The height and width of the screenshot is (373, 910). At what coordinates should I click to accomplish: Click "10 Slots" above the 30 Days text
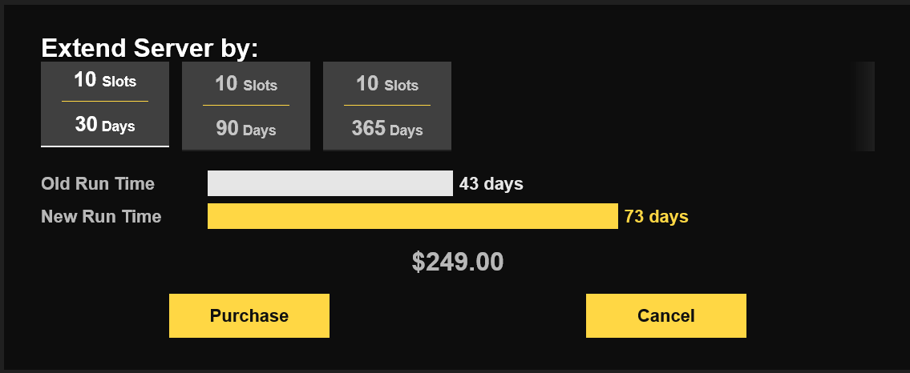(105, 81)
